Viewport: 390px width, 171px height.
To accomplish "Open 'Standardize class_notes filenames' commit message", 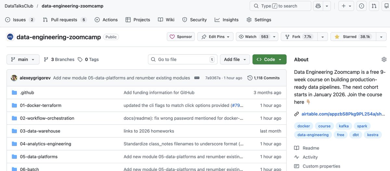I will (x=184, y=144).
